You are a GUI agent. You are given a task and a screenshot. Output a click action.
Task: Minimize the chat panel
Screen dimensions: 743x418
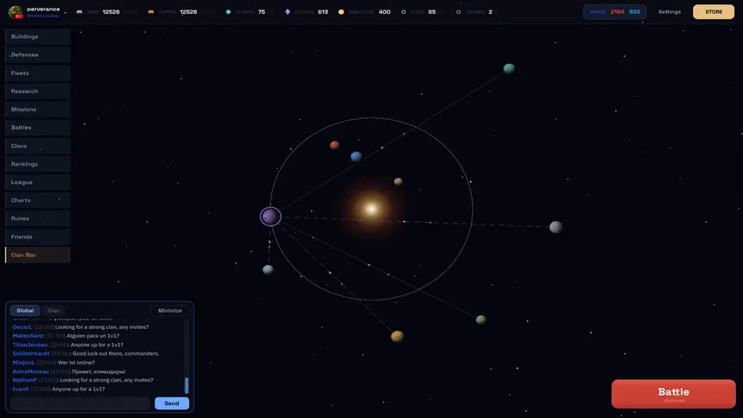click(x=169, y=310)
